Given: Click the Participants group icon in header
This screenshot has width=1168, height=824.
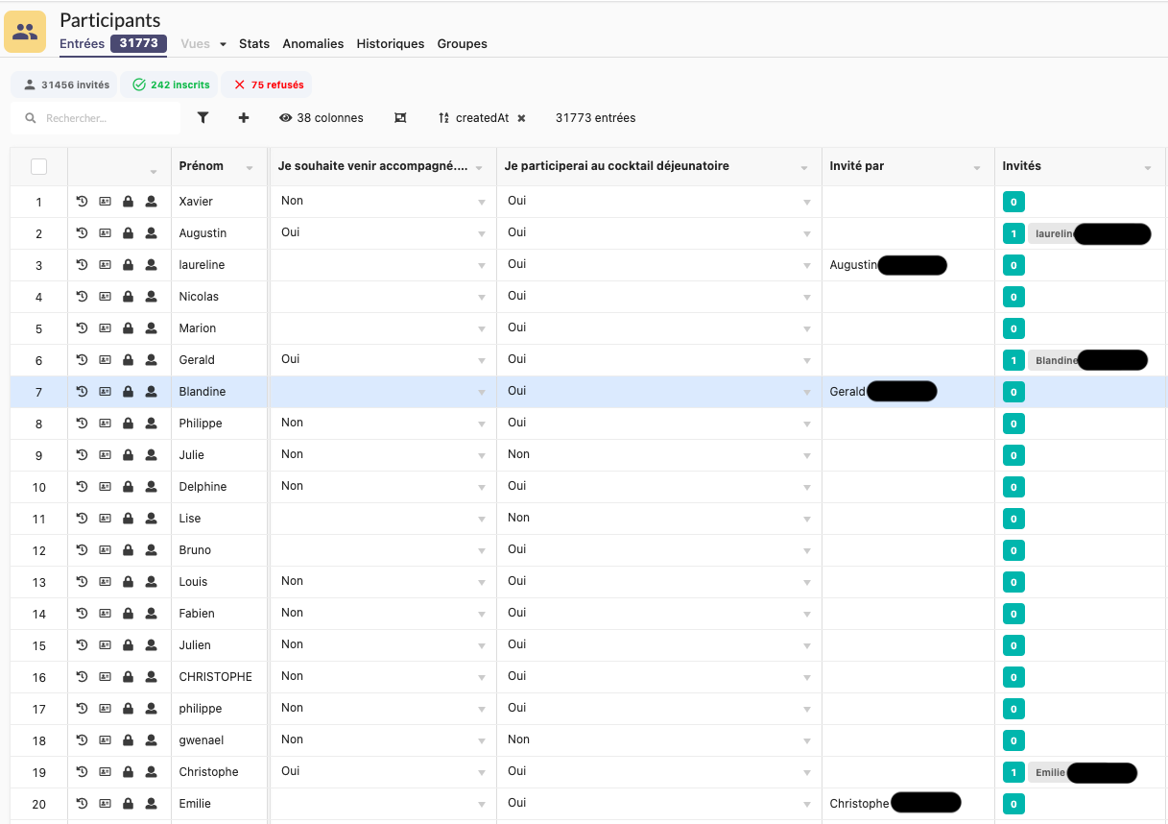Looking at the screenshot, I should coord(25,32).
